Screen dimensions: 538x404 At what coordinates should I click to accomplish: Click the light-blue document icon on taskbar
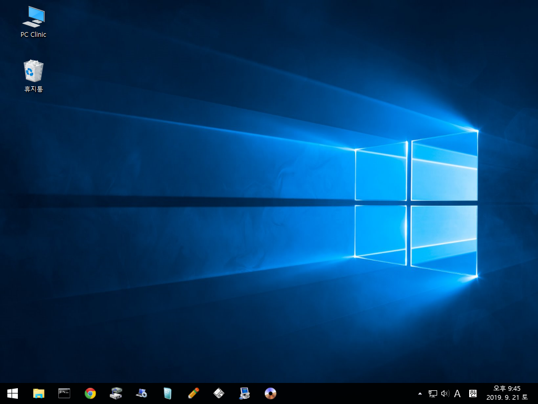coord(168,393)
